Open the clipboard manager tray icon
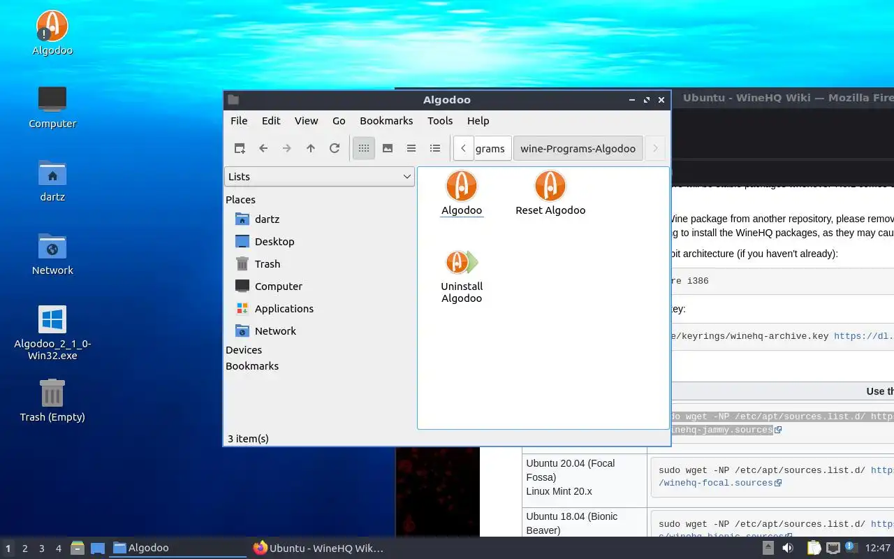This screenshot has width=894, height=559. click(814, 548)
